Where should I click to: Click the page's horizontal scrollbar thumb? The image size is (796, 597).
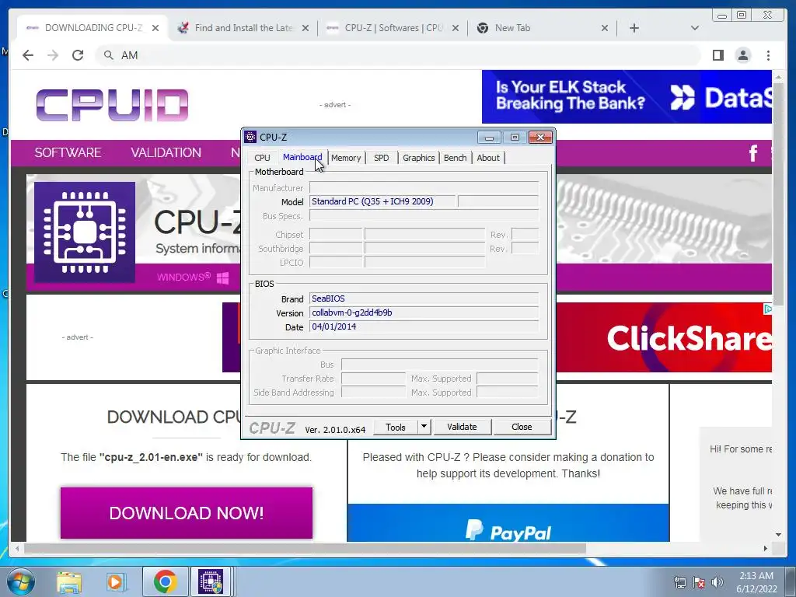[305, 548]
